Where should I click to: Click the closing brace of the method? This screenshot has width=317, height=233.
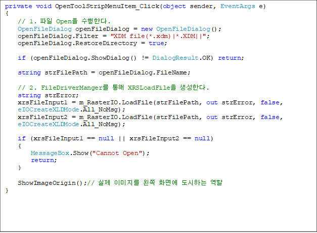[x=7, y=190]
